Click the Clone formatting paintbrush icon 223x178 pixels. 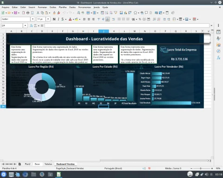click(x=54, y=13)
